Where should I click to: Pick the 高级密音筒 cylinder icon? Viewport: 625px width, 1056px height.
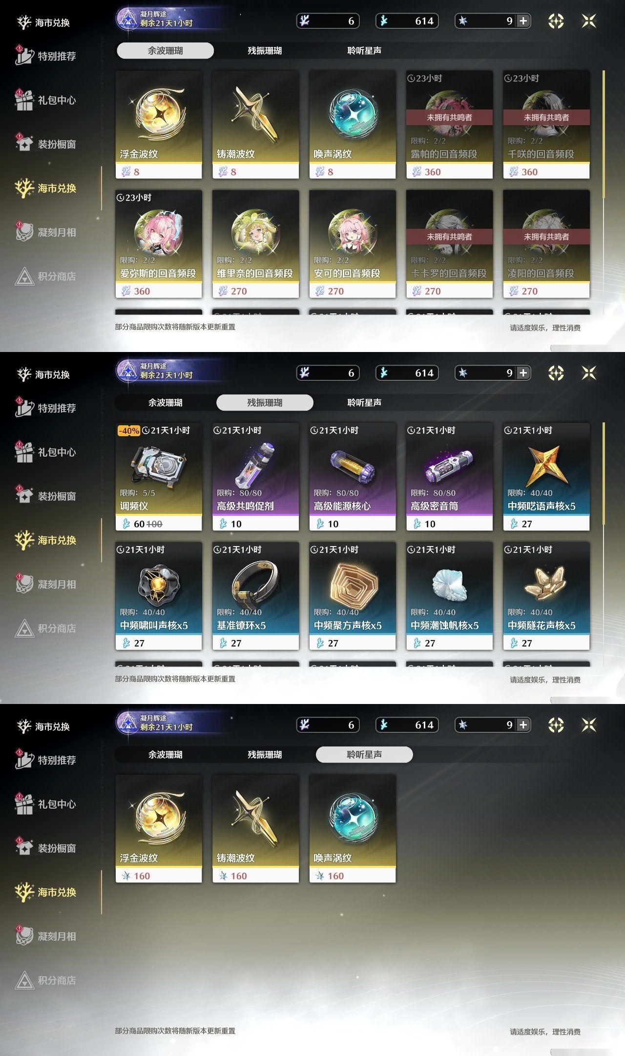[449, 465]
